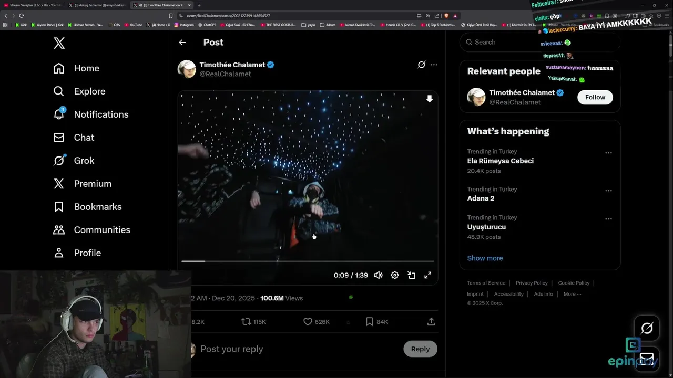Open the post's three-dot more menu
Screen dimensions: 673x378
pos(434,65)
